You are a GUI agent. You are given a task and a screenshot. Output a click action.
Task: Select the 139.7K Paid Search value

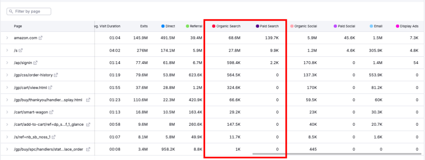click(x=272, y=38)
